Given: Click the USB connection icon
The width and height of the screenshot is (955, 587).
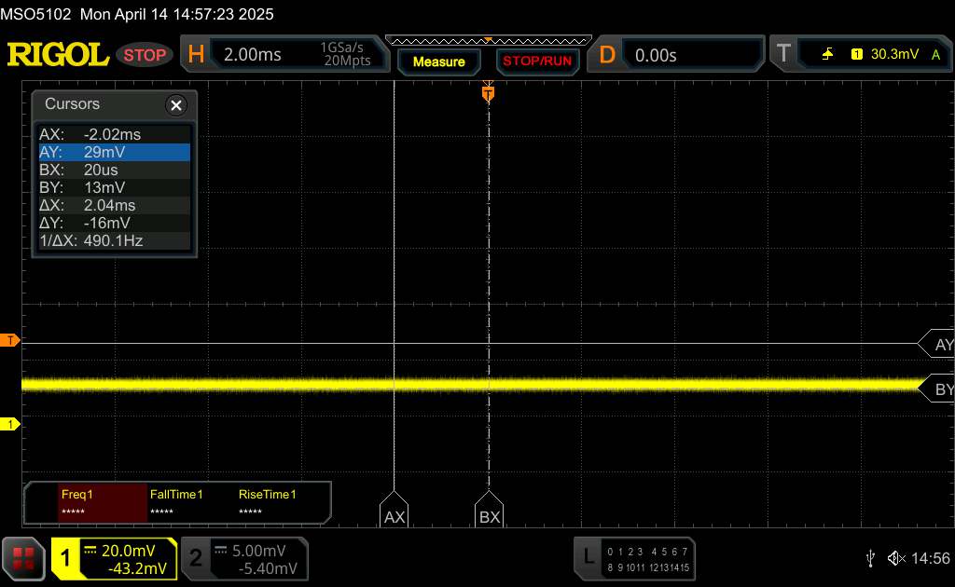Looking at the screenshot, I should click(870, 558).
